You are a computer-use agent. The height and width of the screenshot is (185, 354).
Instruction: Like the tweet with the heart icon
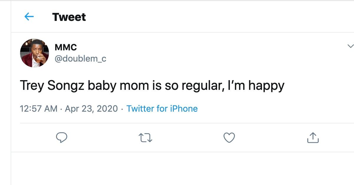pos(229,138)
